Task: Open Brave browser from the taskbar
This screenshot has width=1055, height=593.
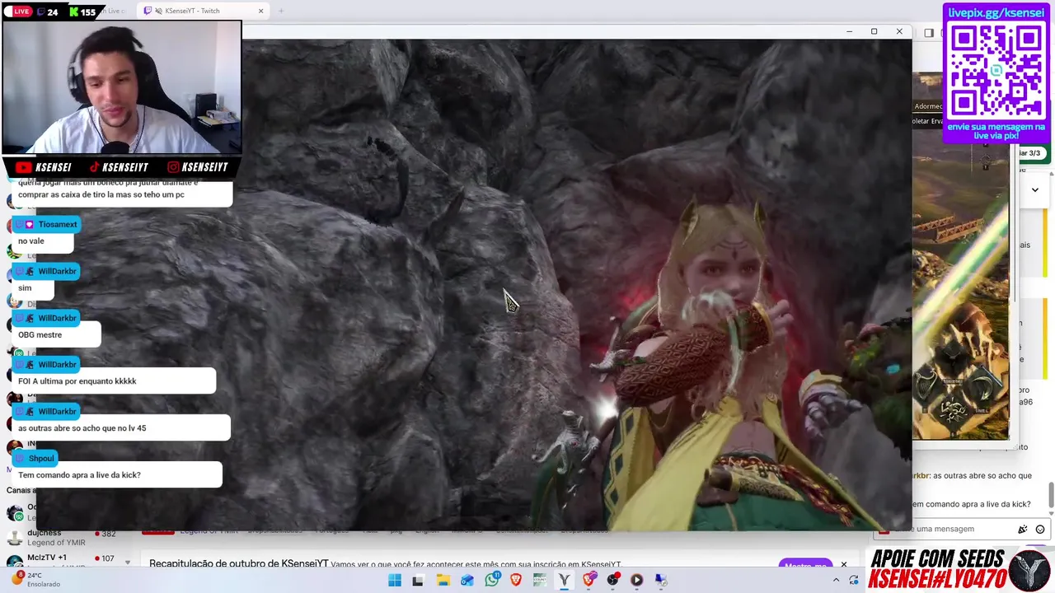Action: [x=516, y=581]
